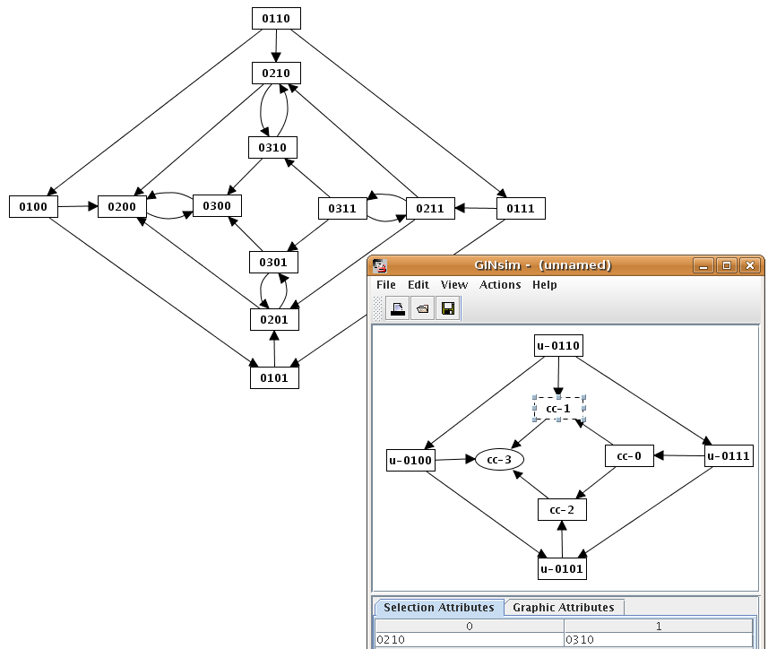Select node u-0111
Image resolution: width=768 pixels, height=649 pixels.
pyautogui.click(x=729, y=456)
